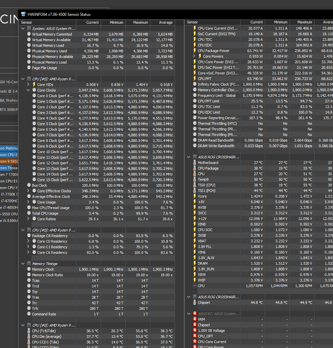Click the Motherboard temperature thermometer icon
Viewport: 333px width, 348px height.
click(194, 162)
